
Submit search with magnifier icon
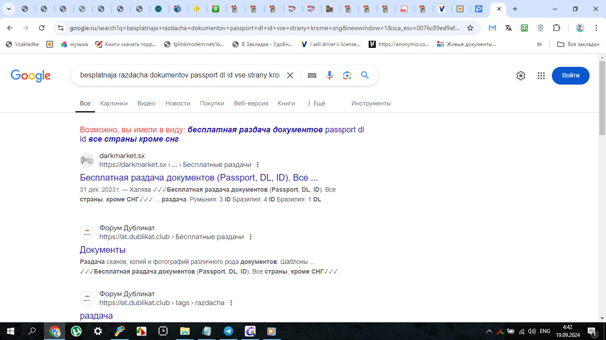(365, 75)
